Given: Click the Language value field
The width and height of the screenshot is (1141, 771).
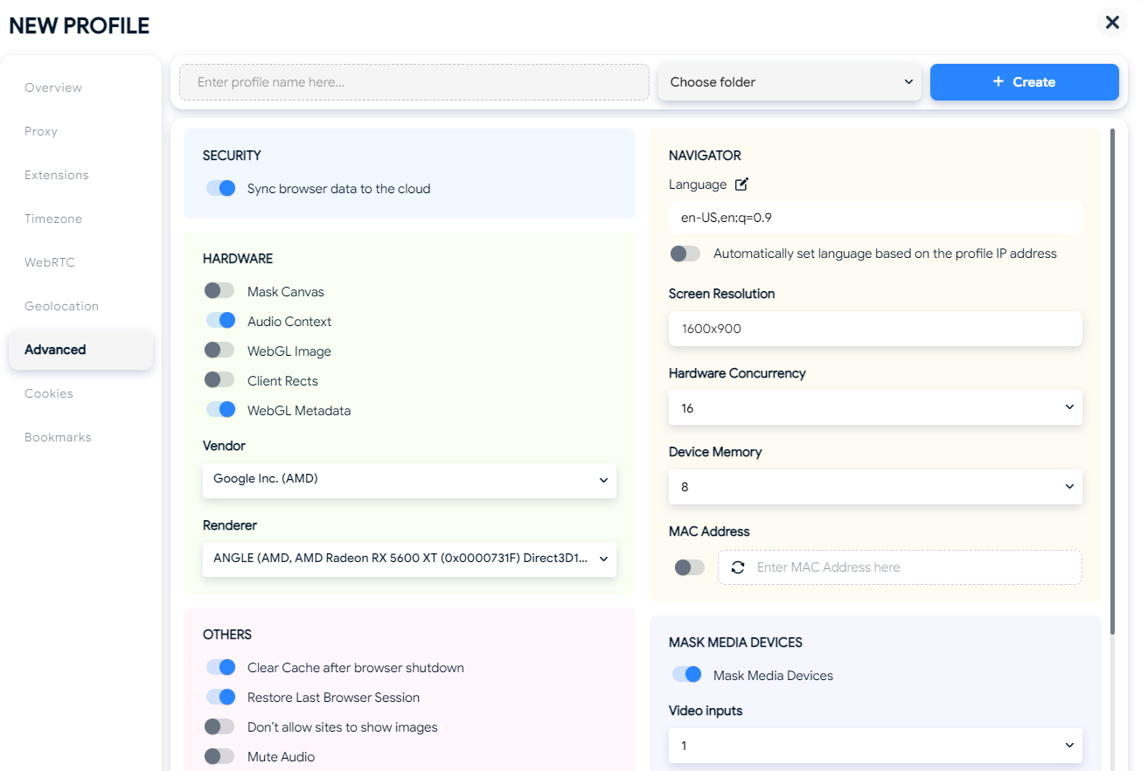Looking at the screenshot, I should click(875, 218).
